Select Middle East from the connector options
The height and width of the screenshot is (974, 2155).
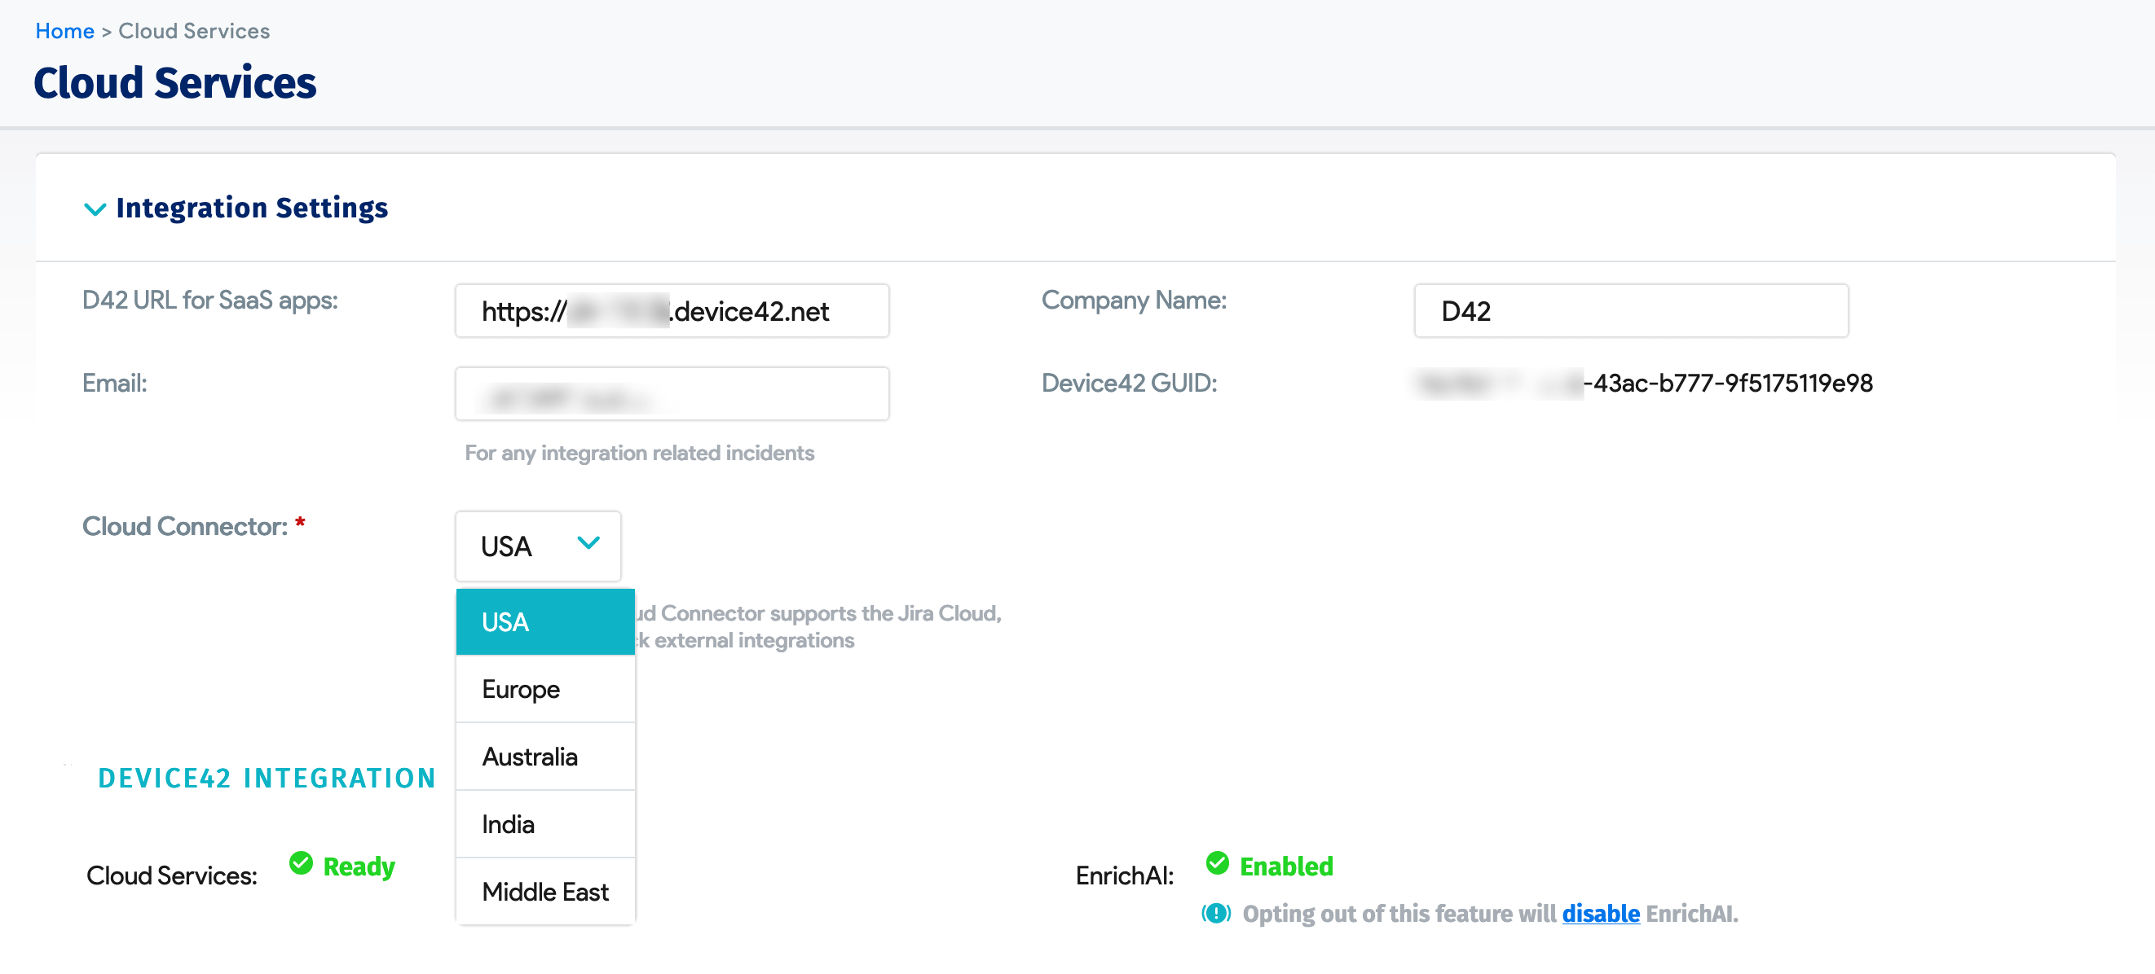(544, 891)
